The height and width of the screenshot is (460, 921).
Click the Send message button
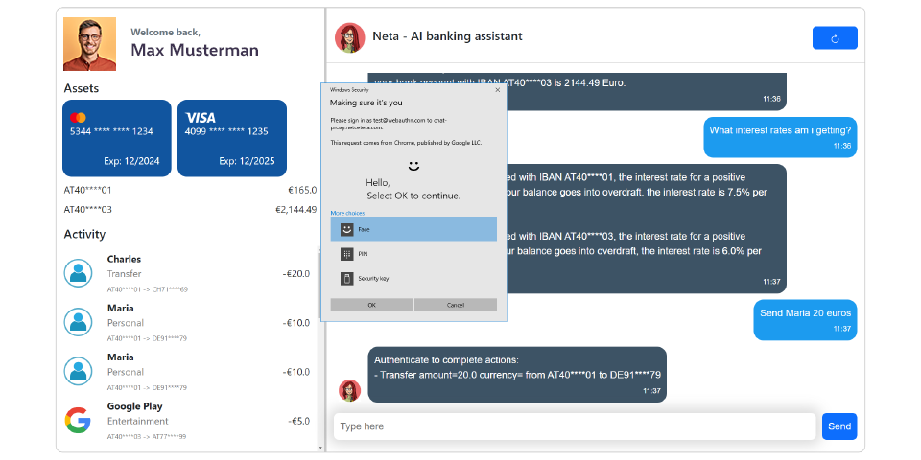[x=839, y=426]
